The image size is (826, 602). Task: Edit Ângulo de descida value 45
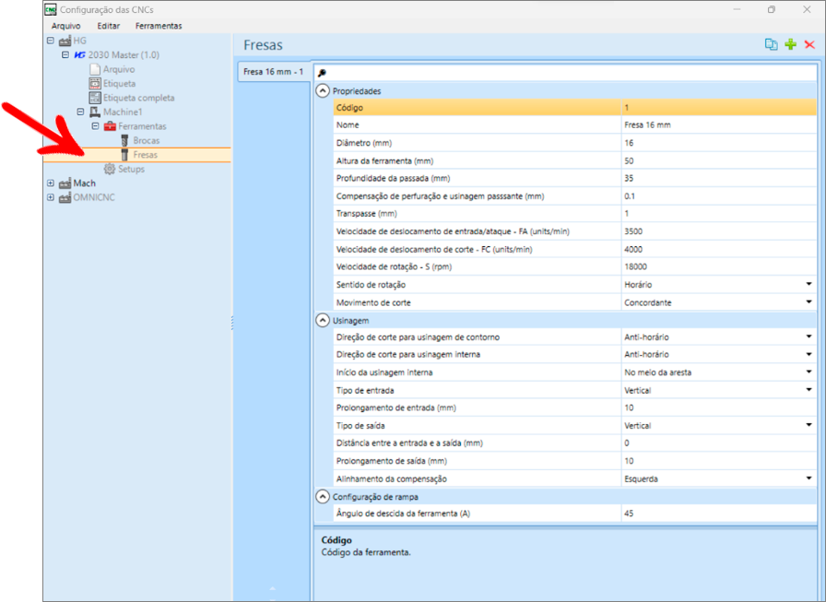[718, 513]
